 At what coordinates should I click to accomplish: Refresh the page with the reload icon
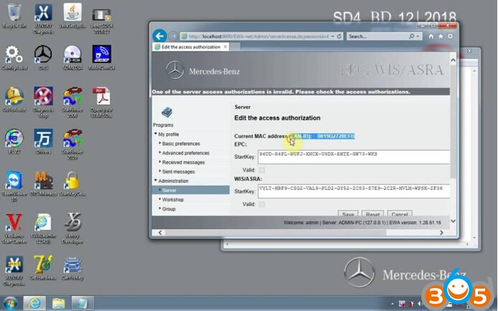pos(339,37)
